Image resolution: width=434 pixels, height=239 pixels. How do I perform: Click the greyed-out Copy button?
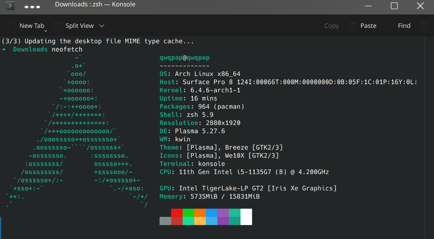click(x=332, y=26)
